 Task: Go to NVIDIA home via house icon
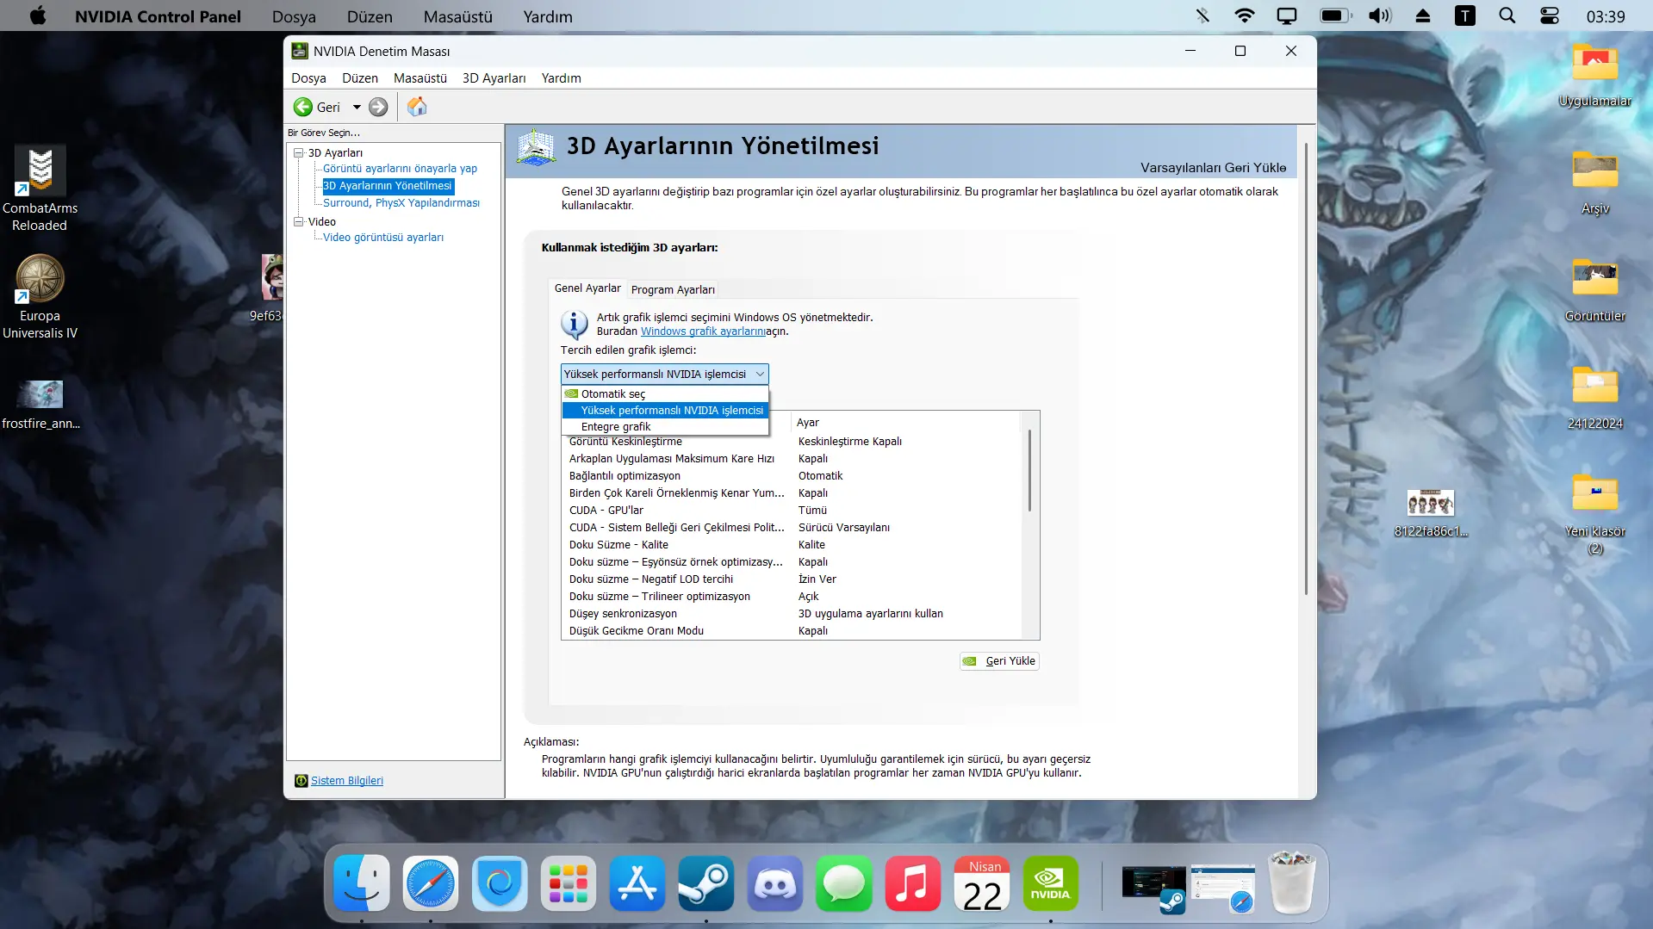417,106
